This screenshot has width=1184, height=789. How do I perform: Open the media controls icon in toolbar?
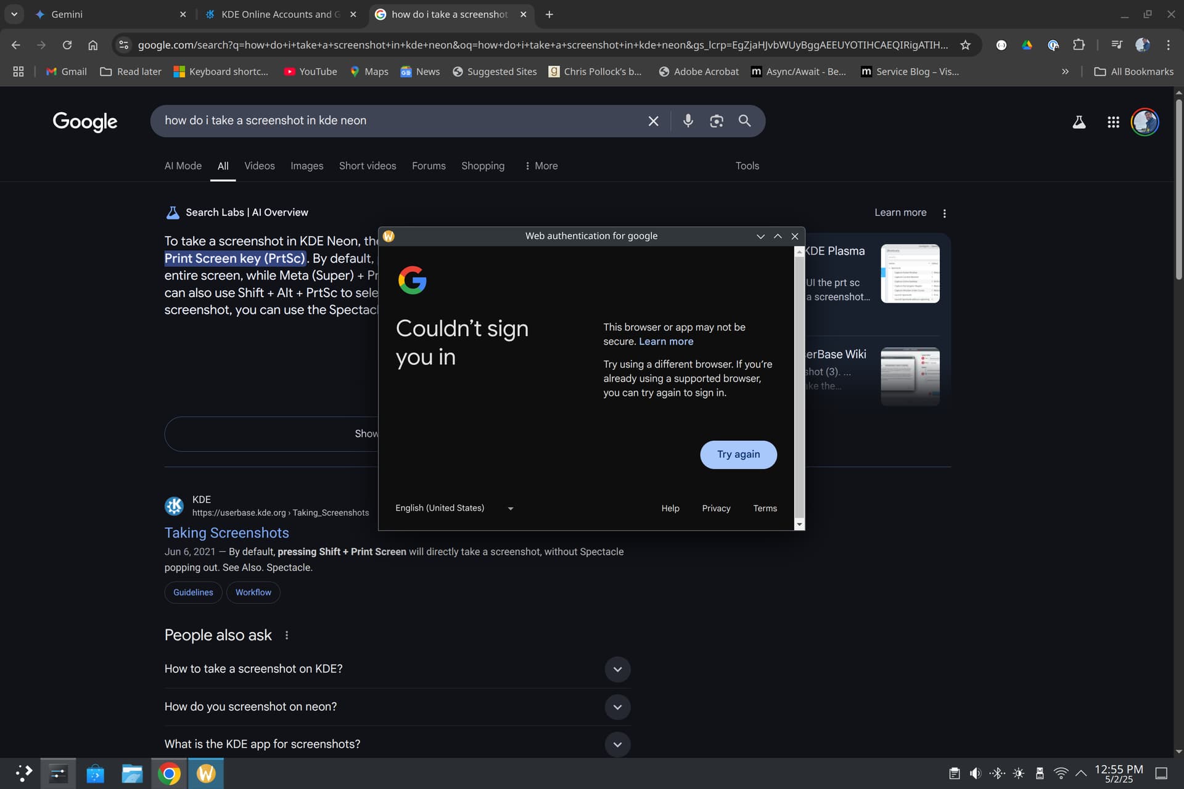coord(1116,45)
